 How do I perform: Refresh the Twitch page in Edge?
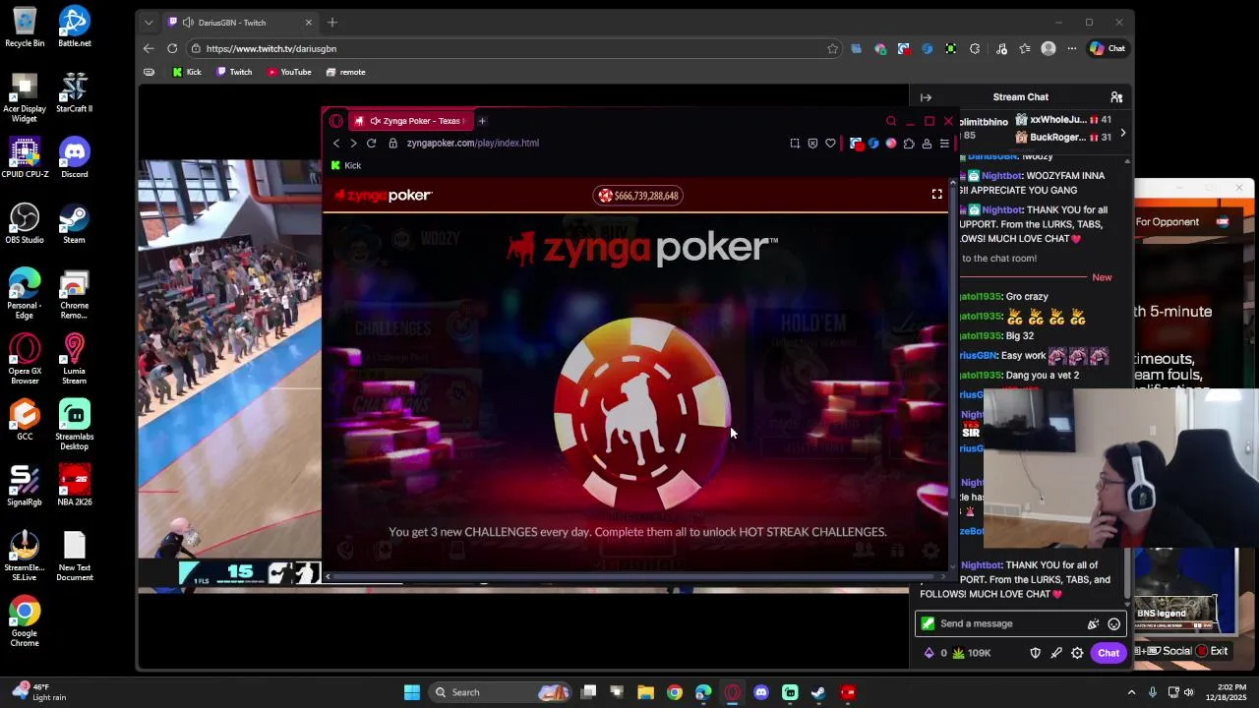pyautogui.click(x=172, y=48)
